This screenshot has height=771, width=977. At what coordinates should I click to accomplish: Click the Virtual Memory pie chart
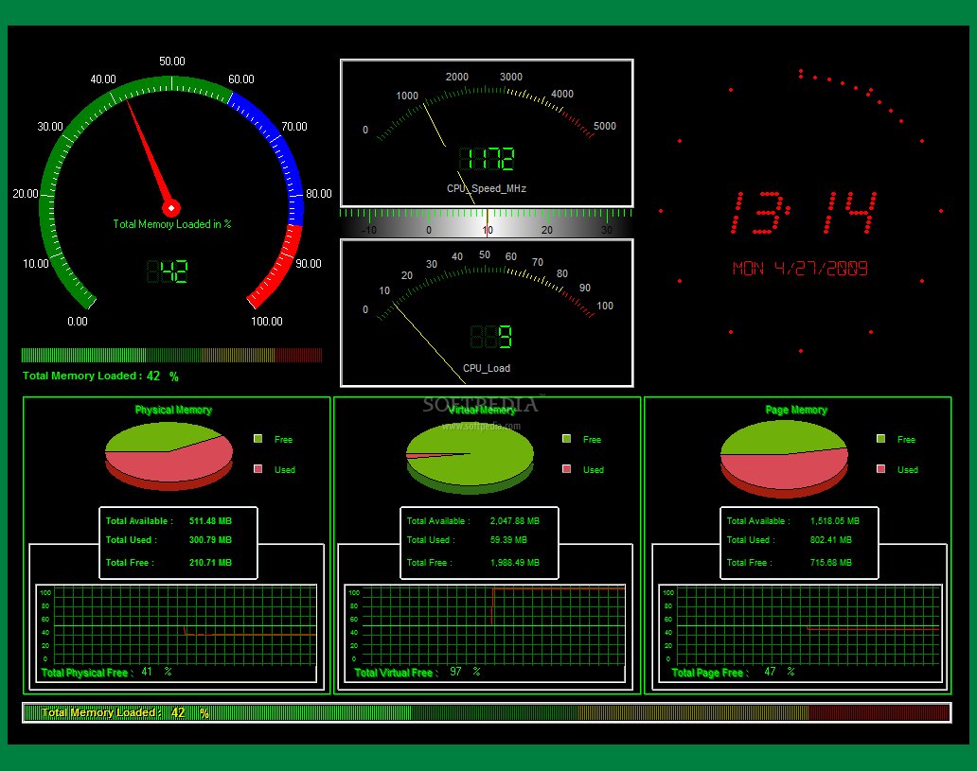pos(470,456)
